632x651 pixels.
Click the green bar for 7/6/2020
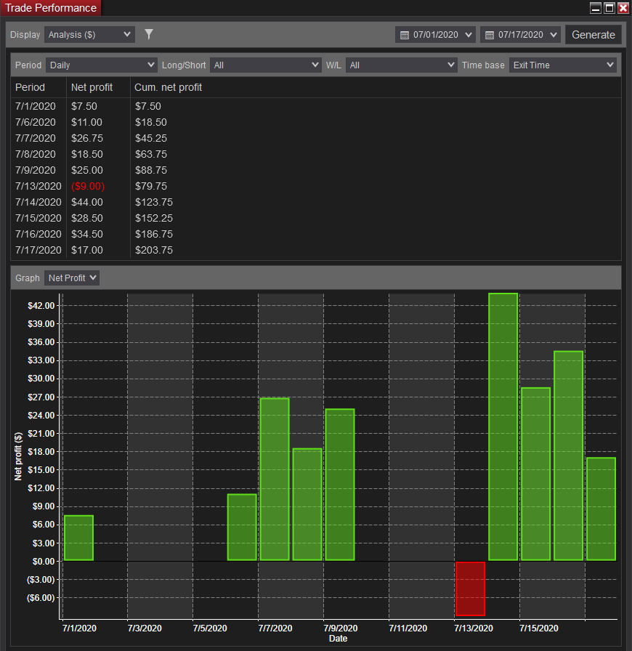click(242, 527)
